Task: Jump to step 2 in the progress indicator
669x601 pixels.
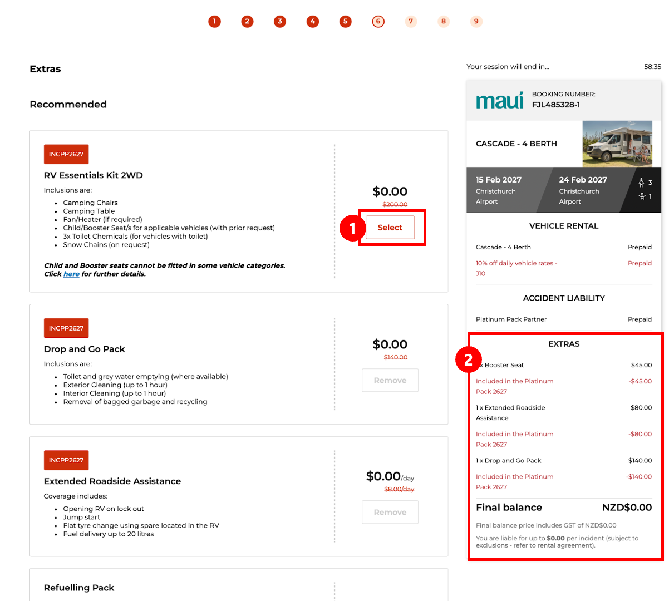Action: pyautogui.click(x=247, y=22)
